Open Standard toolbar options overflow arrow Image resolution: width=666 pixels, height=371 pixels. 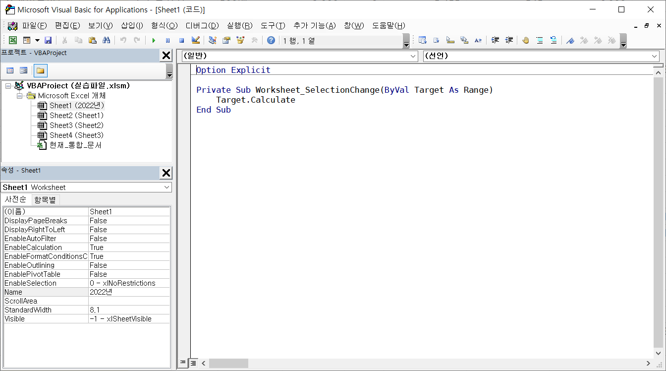[406, 41]
